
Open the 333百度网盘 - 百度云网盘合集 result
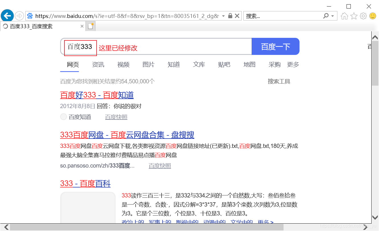pyautogui.click(x=127, y=135)
